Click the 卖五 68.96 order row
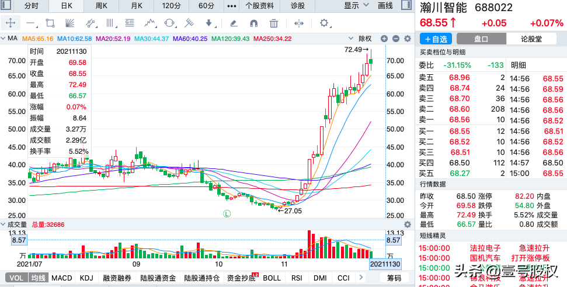 pos(461,78)
